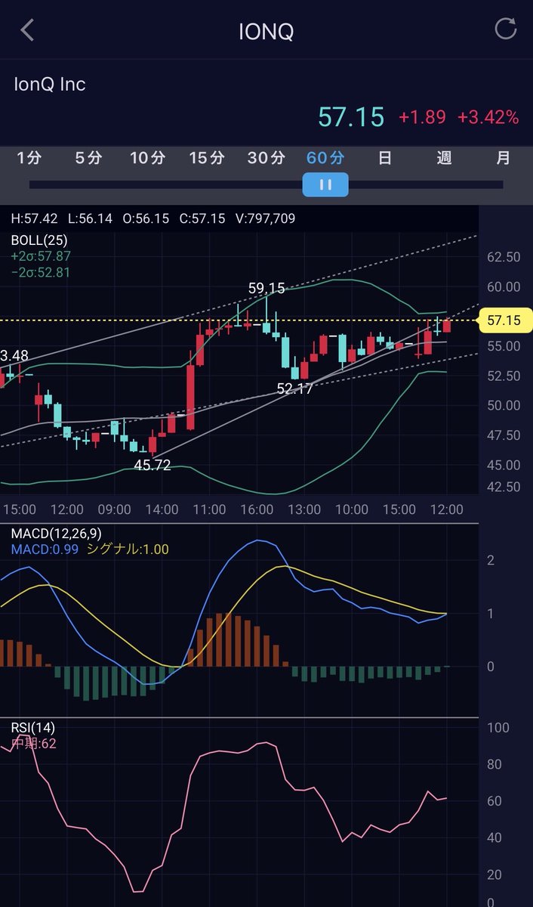Image resolution: width=533 pixels, height=907 pixels.
Task: Click the 45.72 low price annotation
Action: [x=153, y=466]
